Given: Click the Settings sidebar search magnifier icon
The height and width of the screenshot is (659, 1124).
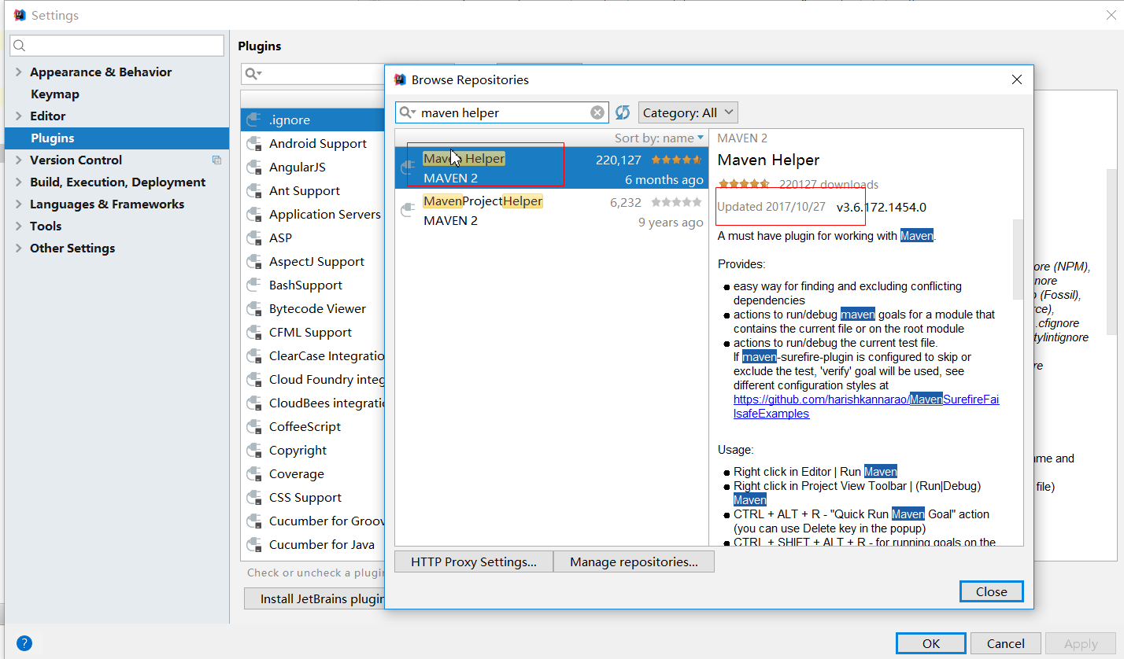Looking at the screenshot, I should tap(20, 46).
